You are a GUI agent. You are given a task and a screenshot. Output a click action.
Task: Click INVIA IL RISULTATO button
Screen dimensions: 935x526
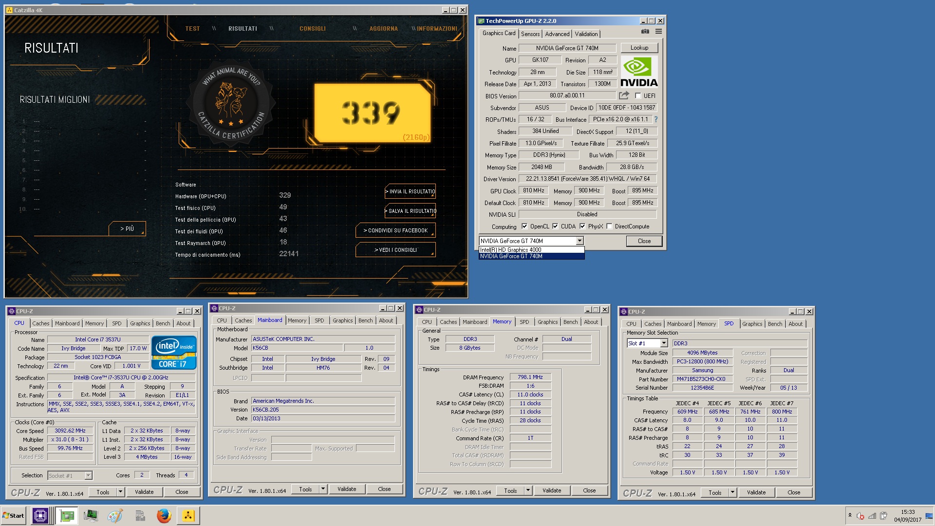tap(410, 191)
